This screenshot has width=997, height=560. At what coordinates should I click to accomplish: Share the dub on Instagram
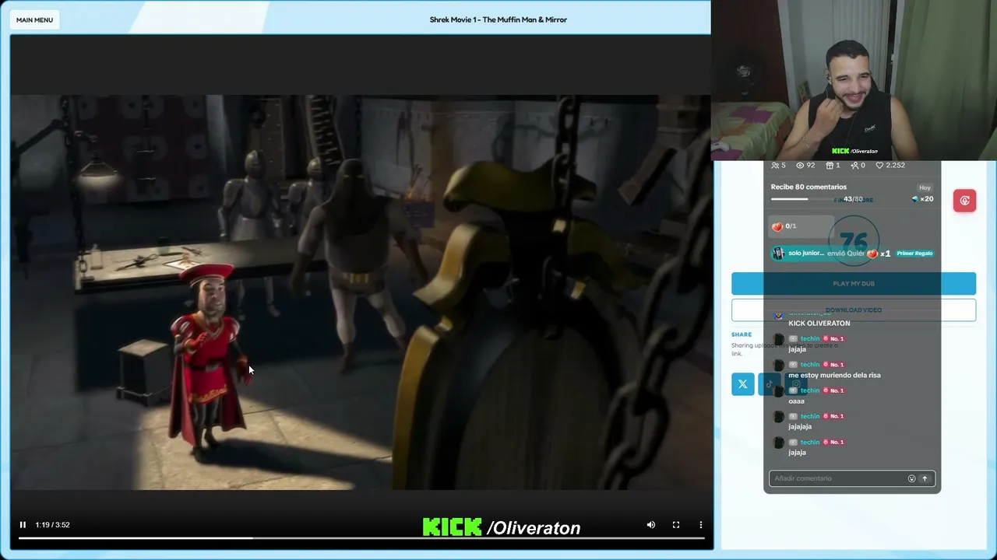click(x=795, y=384)
